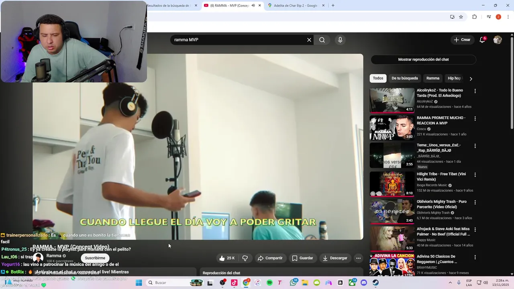Click Mostrar reproducción del chat button
The height and width of the screenshot is (289, 514).
point(423,59)
